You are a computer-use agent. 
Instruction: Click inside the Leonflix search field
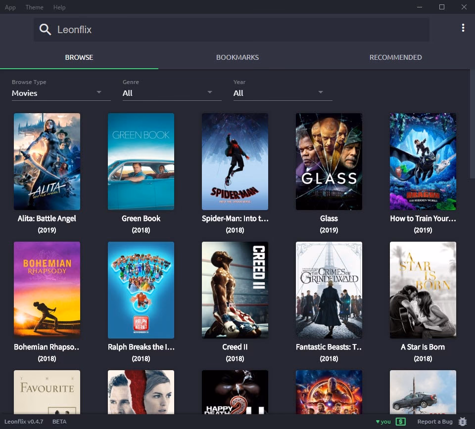(x=198, y=30)
